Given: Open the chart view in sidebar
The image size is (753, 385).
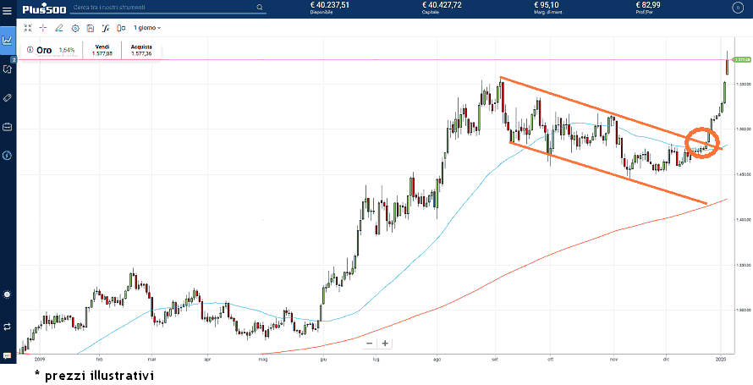Looking at the screenshot, I should [8, 40].
